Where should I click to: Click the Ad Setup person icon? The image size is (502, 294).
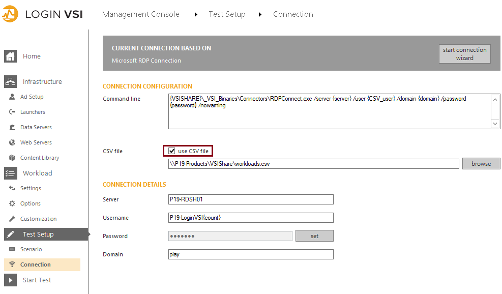tap(12, 97)
